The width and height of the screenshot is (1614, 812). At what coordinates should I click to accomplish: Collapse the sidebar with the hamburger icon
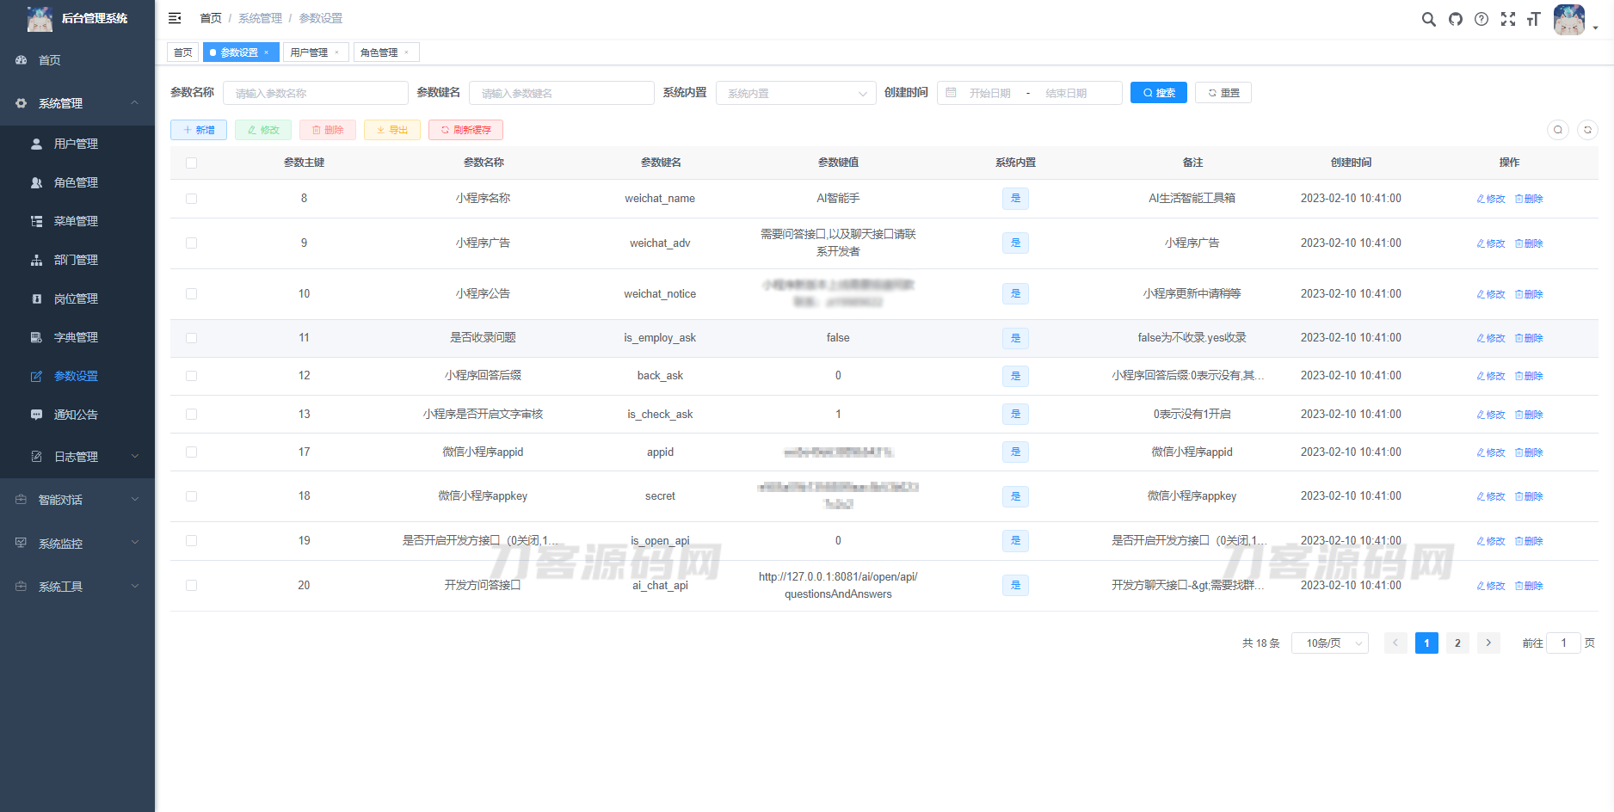pos(175,18)
